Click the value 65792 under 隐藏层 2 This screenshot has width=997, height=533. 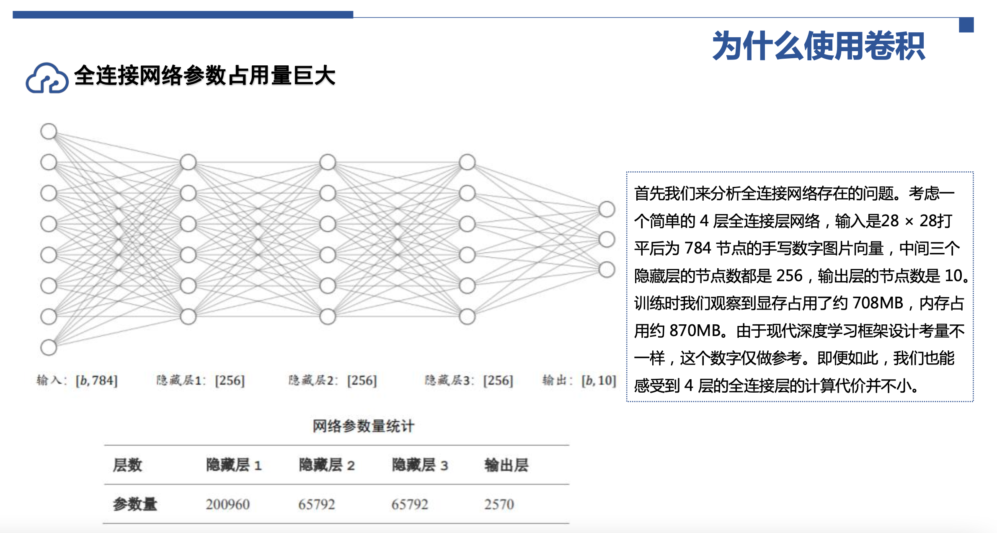click(x=317, y=505)
